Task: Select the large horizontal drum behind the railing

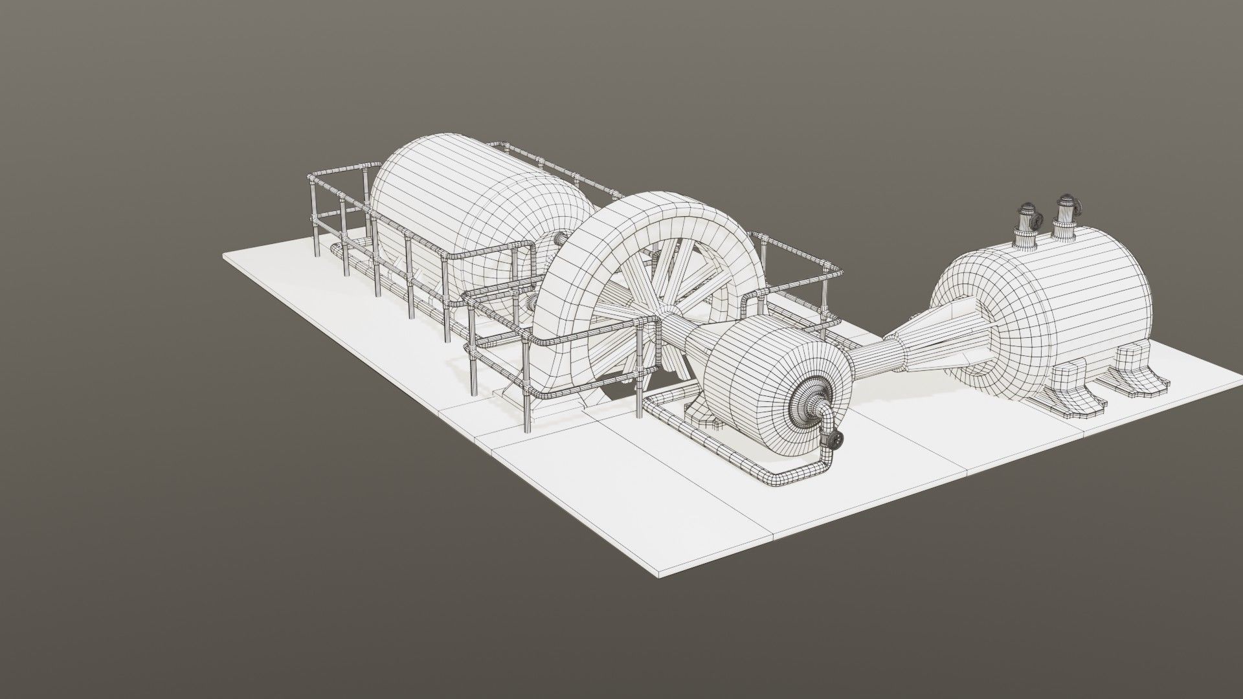Action: pyautogui.click(x=484, y=224)
